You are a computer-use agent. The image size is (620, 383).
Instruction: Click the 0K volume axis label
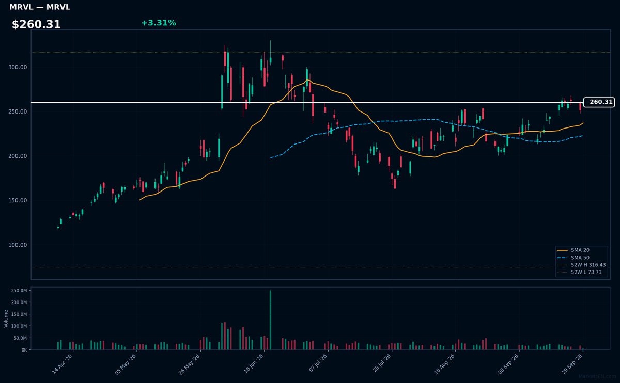pos(24,350)
